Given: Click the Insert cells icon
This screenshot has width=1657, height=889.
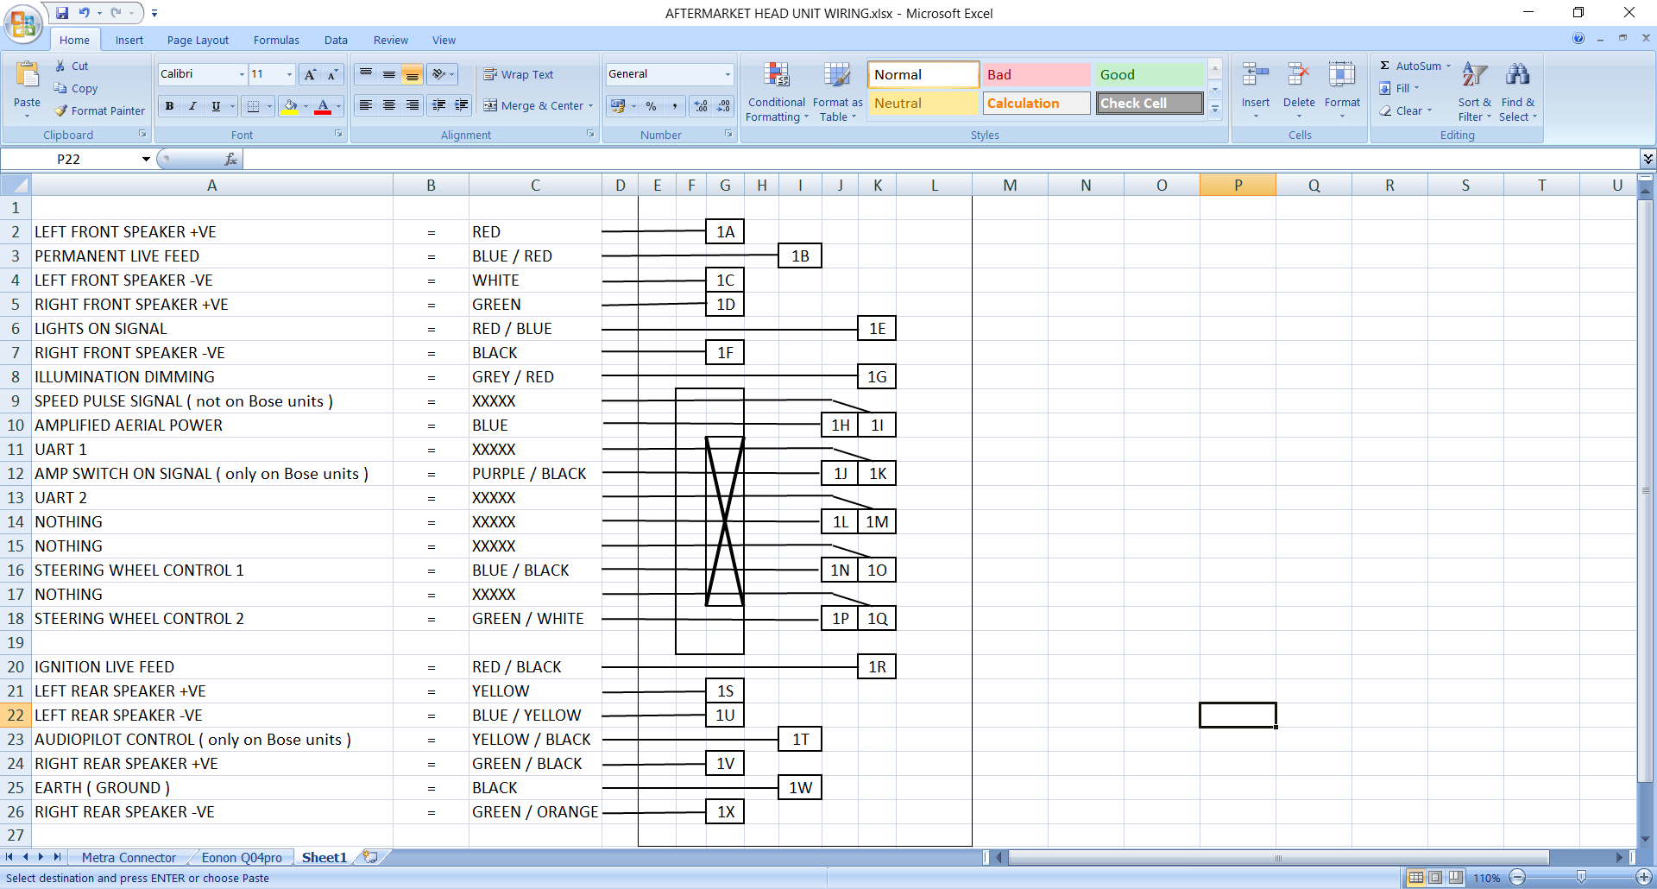Looking at the screenshot, I should pos(1255,76).
